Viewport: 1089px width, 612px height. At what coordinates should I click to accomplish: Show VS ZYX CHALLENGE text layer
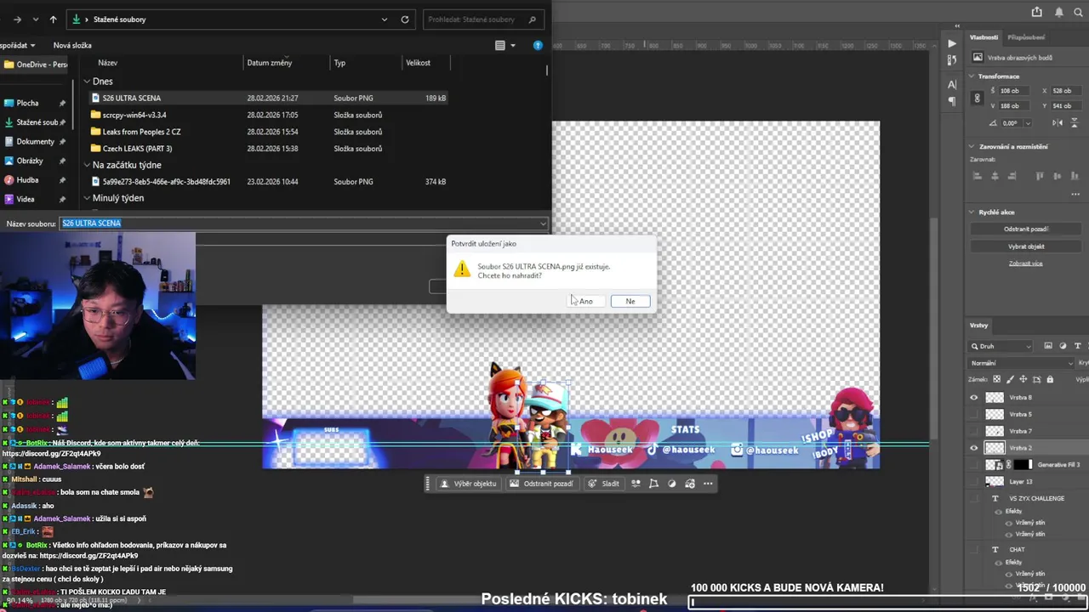974,499
